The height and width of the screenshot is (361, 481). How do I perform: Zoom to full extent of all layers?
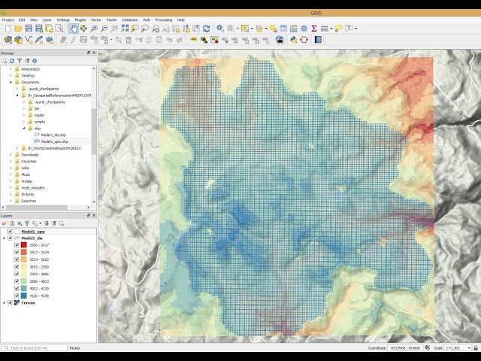125,29
